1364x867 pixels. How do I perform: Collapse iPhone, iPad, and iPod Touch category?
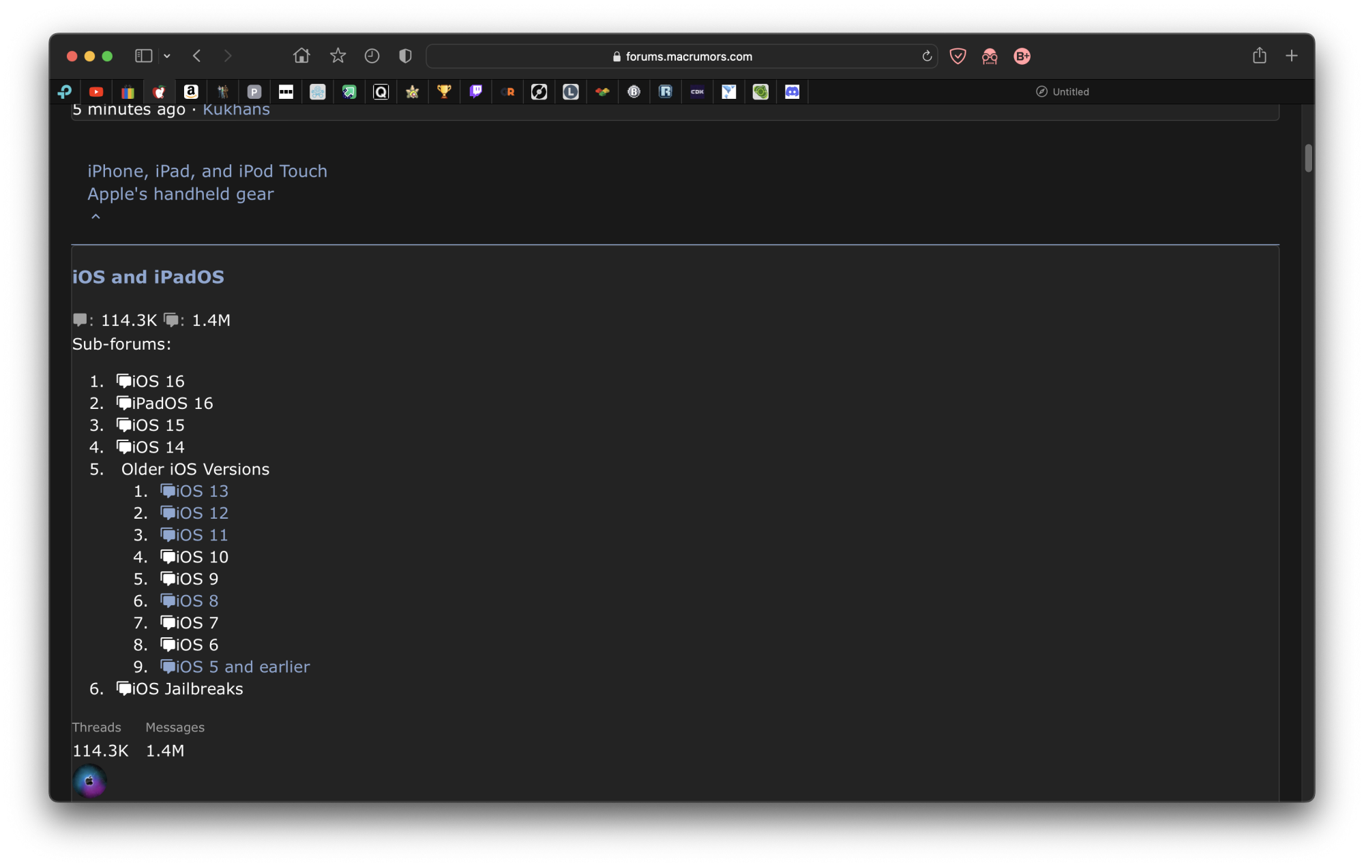[x=95, y=217]
